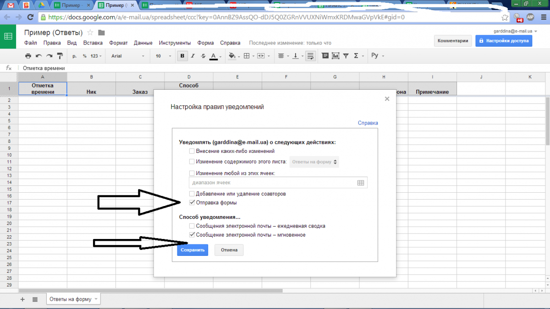Open the Arial font family dropdown
Screen dimensions: 550x309
127,56
